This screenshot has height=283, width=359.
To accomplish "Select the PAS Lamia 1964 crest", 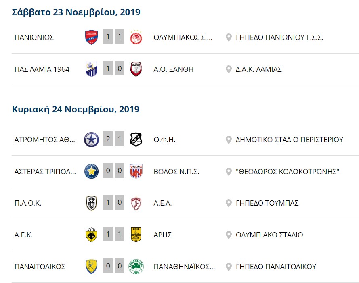I will pos(91,69).
